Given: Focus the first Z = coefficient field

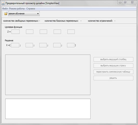Looking at the screenshot, I should (x=16, y=32).
